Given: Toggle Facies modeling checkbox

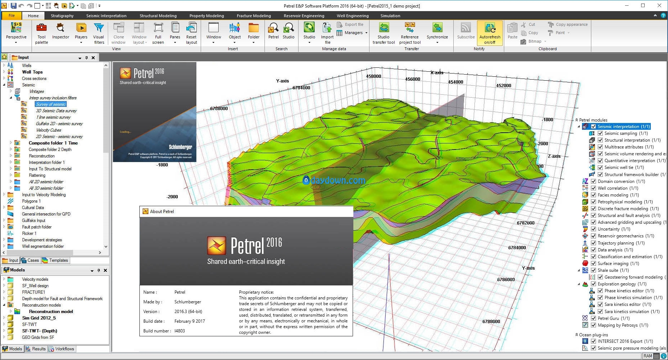Looking at the screenshot, I should point(593,195).
